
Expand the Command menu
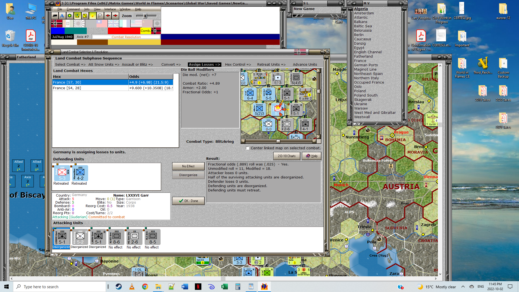[73, 9]
